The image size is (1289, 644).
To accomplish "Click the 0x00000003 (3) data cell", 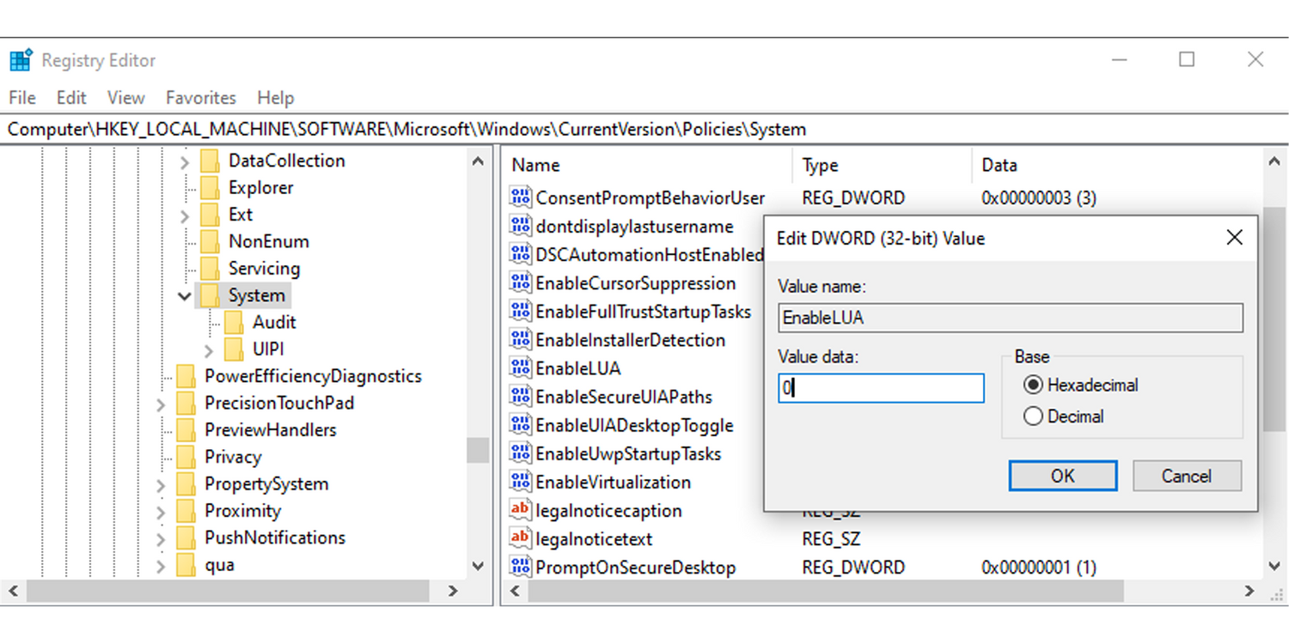I will [1039, 198].
